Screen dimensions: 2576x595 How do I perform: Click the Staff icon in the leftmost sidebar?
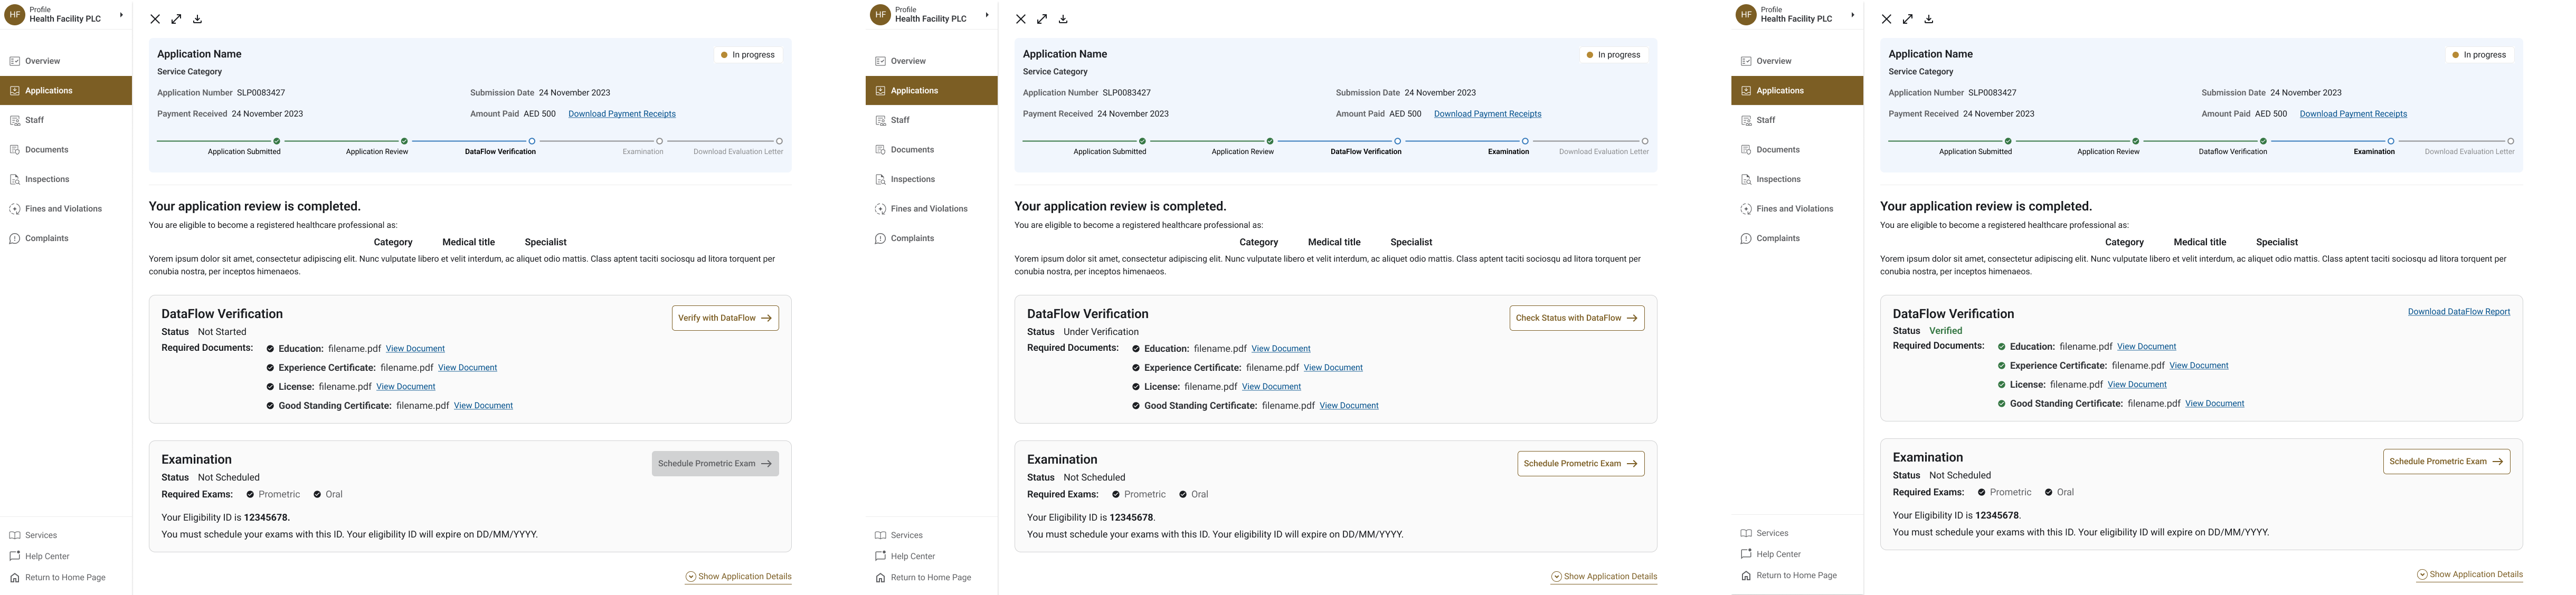point(15,120)
